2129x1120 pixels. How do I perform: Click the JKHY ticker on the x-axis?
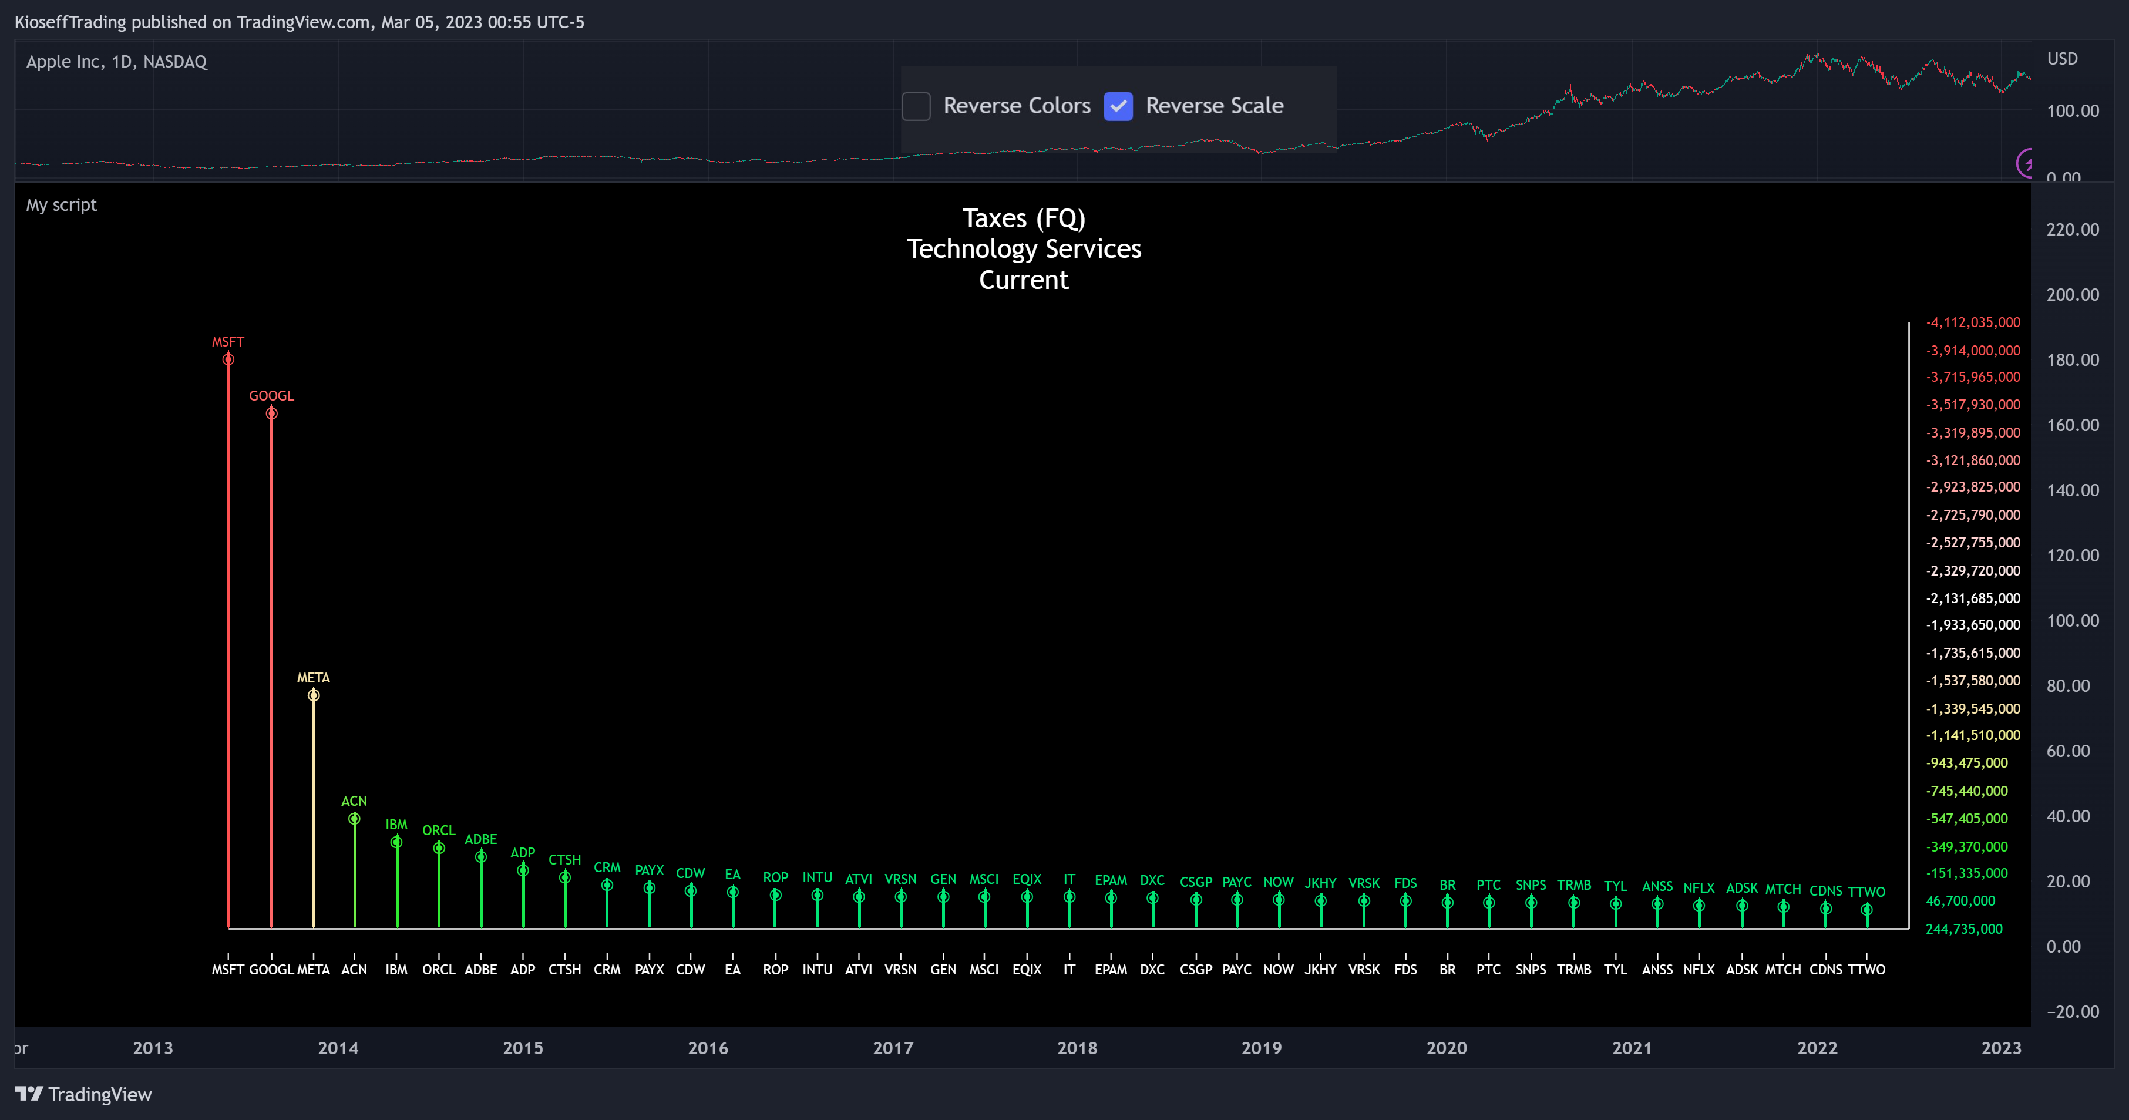click(1321, 970)
